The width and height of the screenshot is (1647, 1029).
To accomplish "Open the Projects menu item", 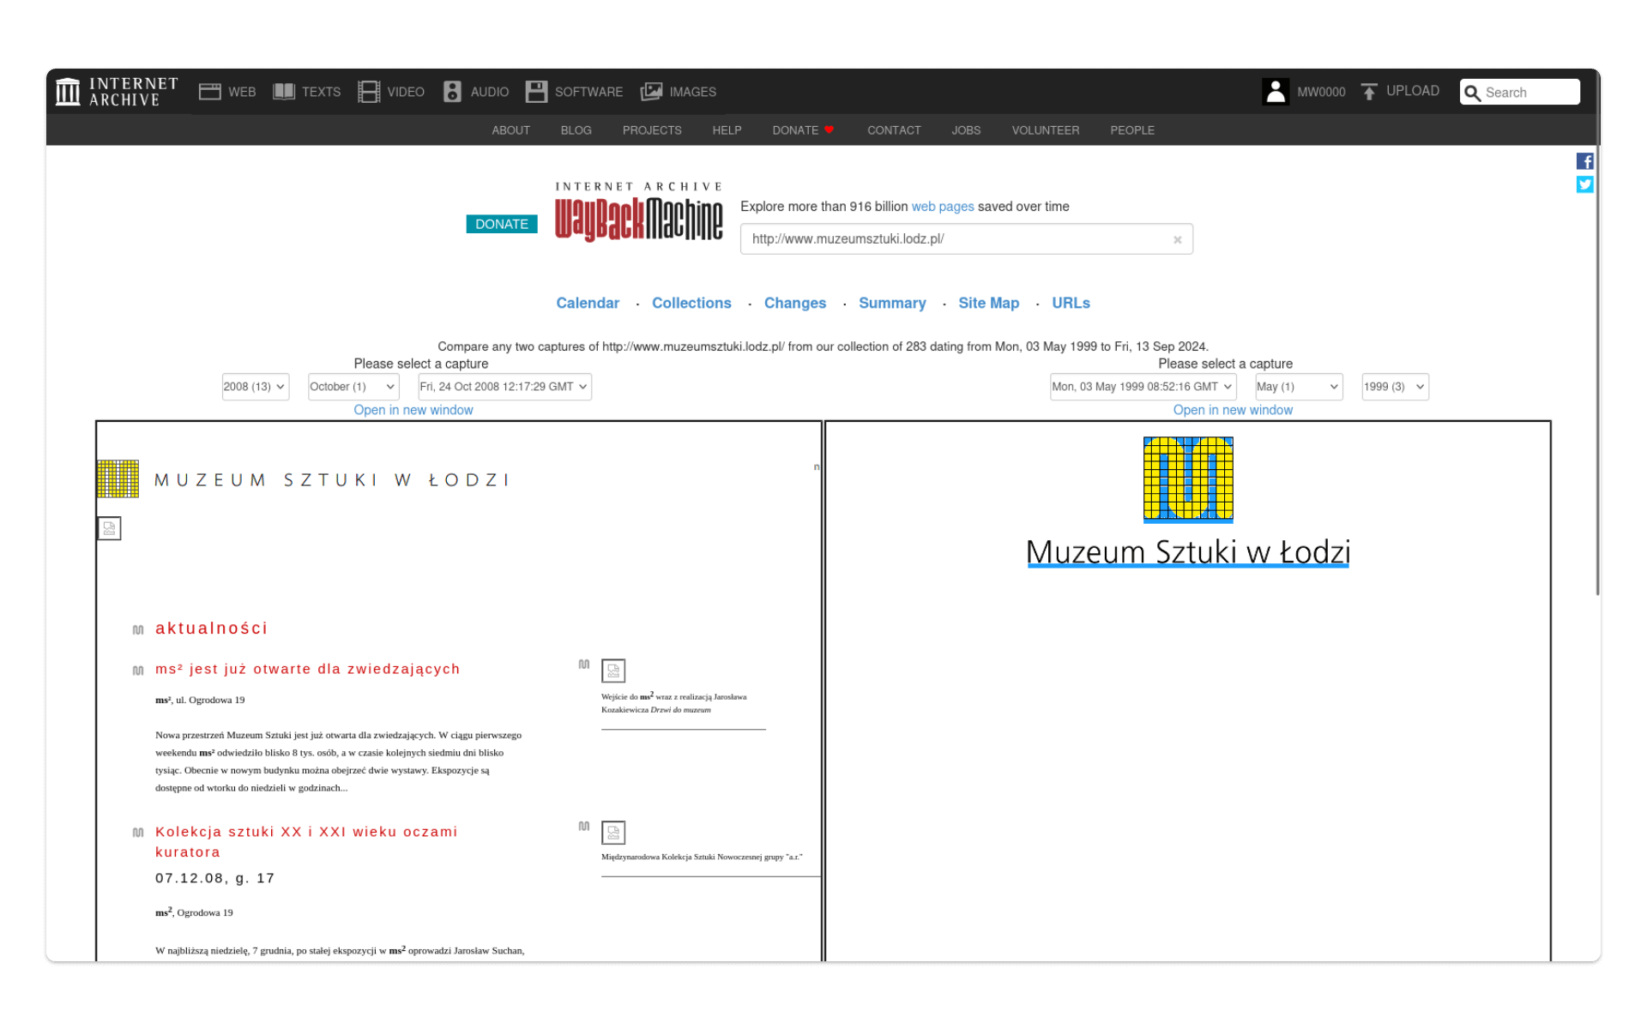I will 652,130.
